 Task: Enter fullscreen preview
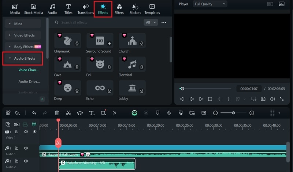coord(282,99)
